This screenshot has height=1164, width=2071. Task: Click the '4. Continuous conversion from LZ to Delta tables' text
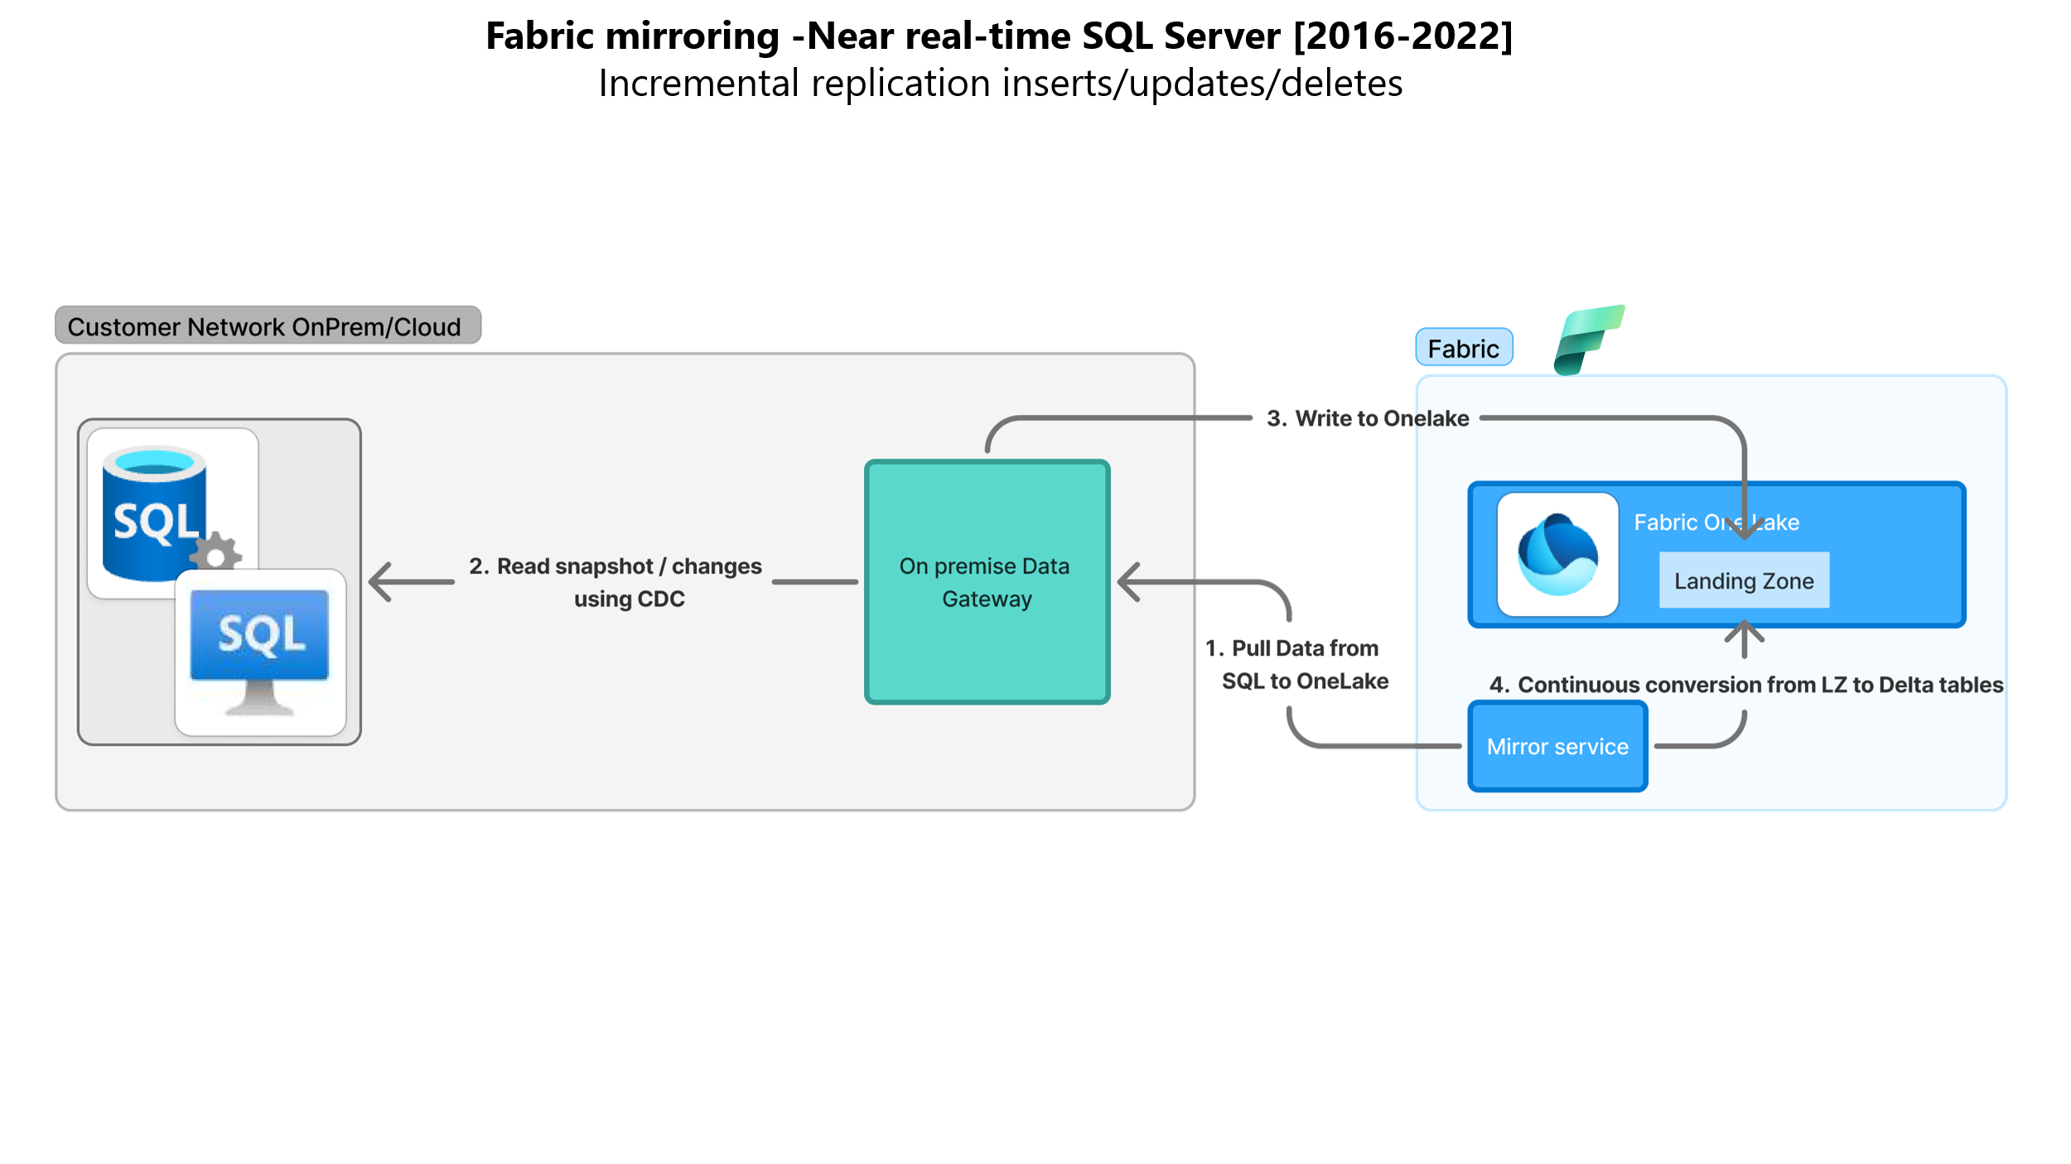coord(1746,685)
